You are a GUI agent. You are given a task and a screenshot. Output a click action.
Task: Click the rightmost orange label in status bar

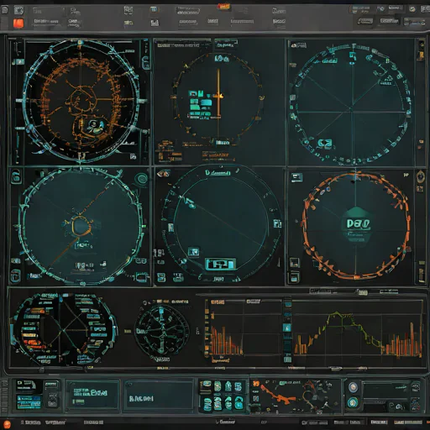[x=407, y=422]
